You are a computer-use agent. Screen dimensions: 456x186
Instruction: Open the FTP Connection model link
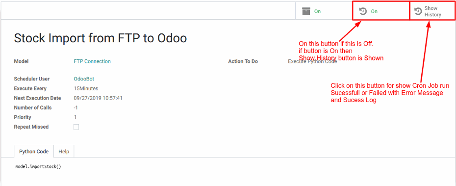[x=92, y=61]
